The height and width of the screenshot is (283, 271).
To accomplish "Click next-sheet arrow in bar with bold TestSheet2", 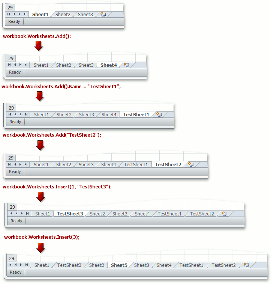I will coord(20,164).
